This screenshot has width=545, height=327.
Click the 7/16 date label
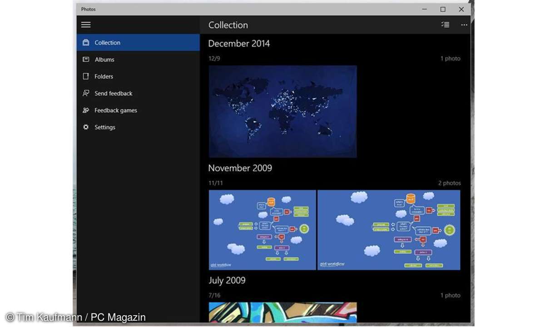pos(214,295)
